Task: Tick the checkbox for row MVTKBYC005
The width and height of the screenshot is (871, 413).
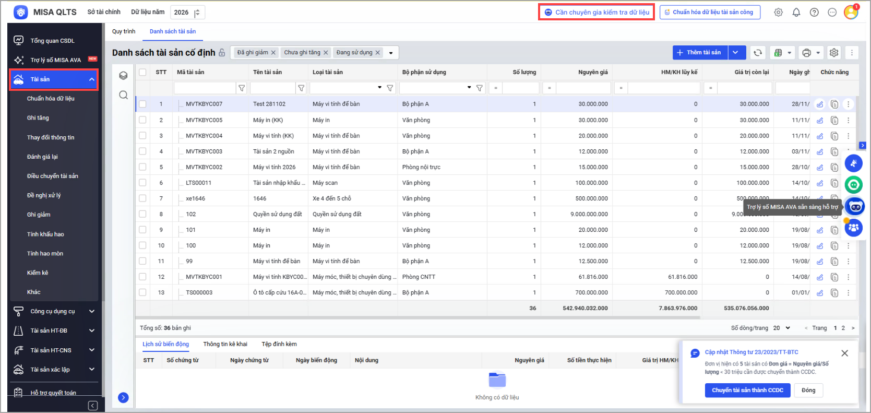Action: 142,120
